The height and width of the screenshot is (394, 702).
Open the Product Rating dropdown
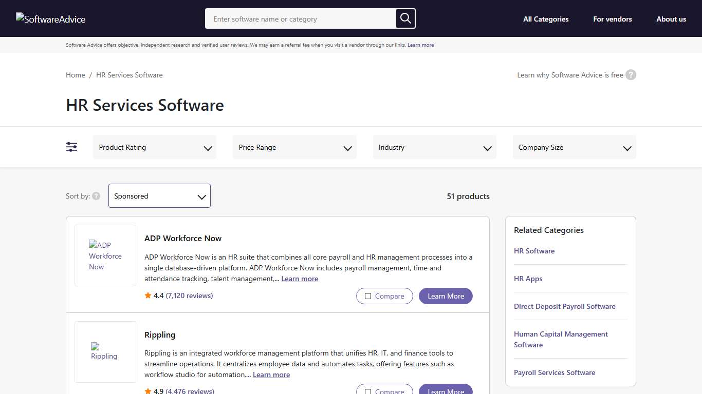pos(154,147)
